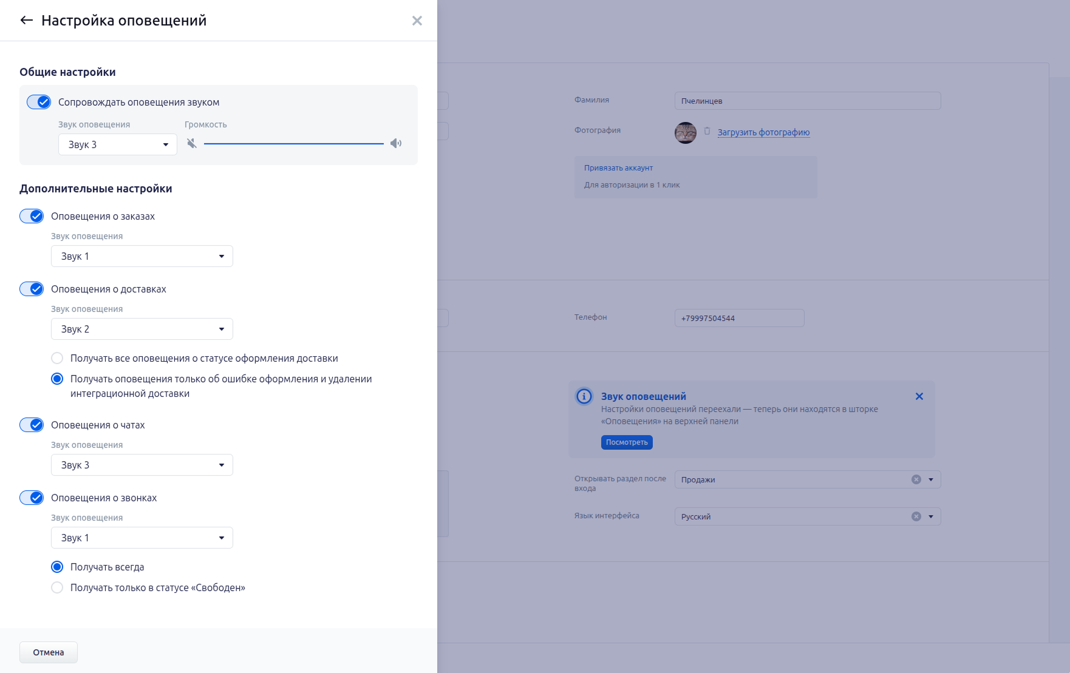Clear the 'Продажи' section selection
The height and width of the screenshot is (673, 1070).
(916, 479)
